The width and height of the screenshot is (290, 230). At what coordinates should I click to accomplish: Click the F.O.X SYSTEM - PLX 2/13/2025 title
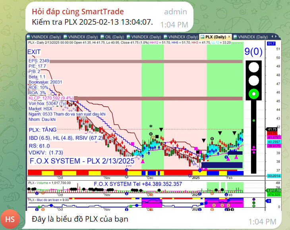point(82,161)
